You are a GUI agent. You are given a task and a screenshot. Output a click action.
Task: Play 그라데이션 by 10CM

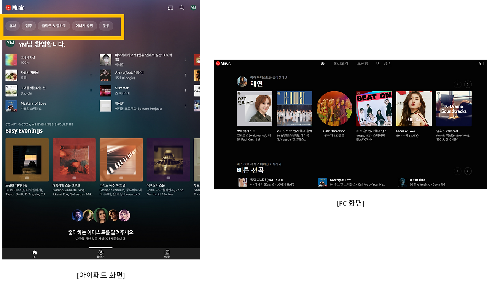(x=11, y=60)
